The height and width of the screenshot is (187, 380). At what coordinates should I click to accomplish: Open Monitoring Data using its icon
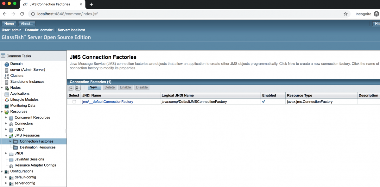coord(7,105)
